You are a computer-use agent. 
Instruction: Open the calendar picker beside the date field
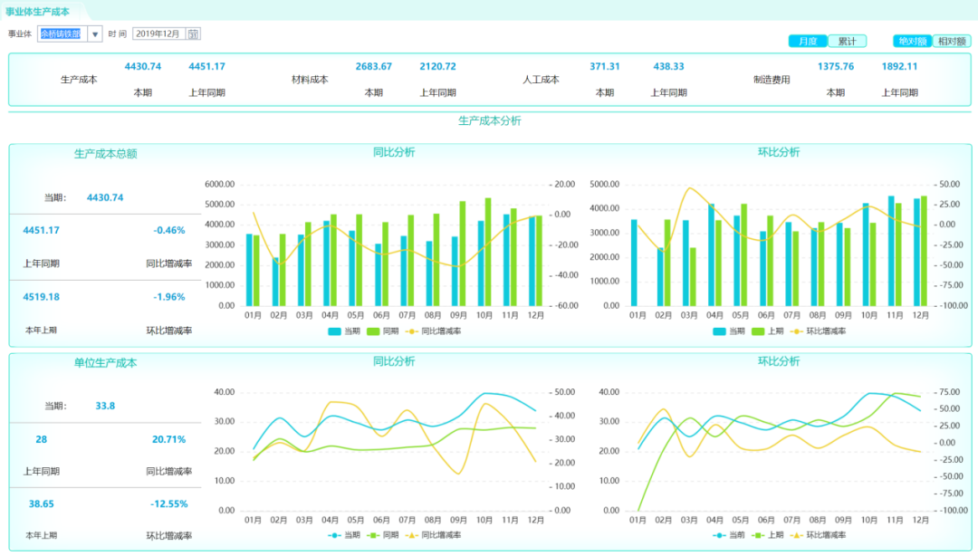(193, 34)
